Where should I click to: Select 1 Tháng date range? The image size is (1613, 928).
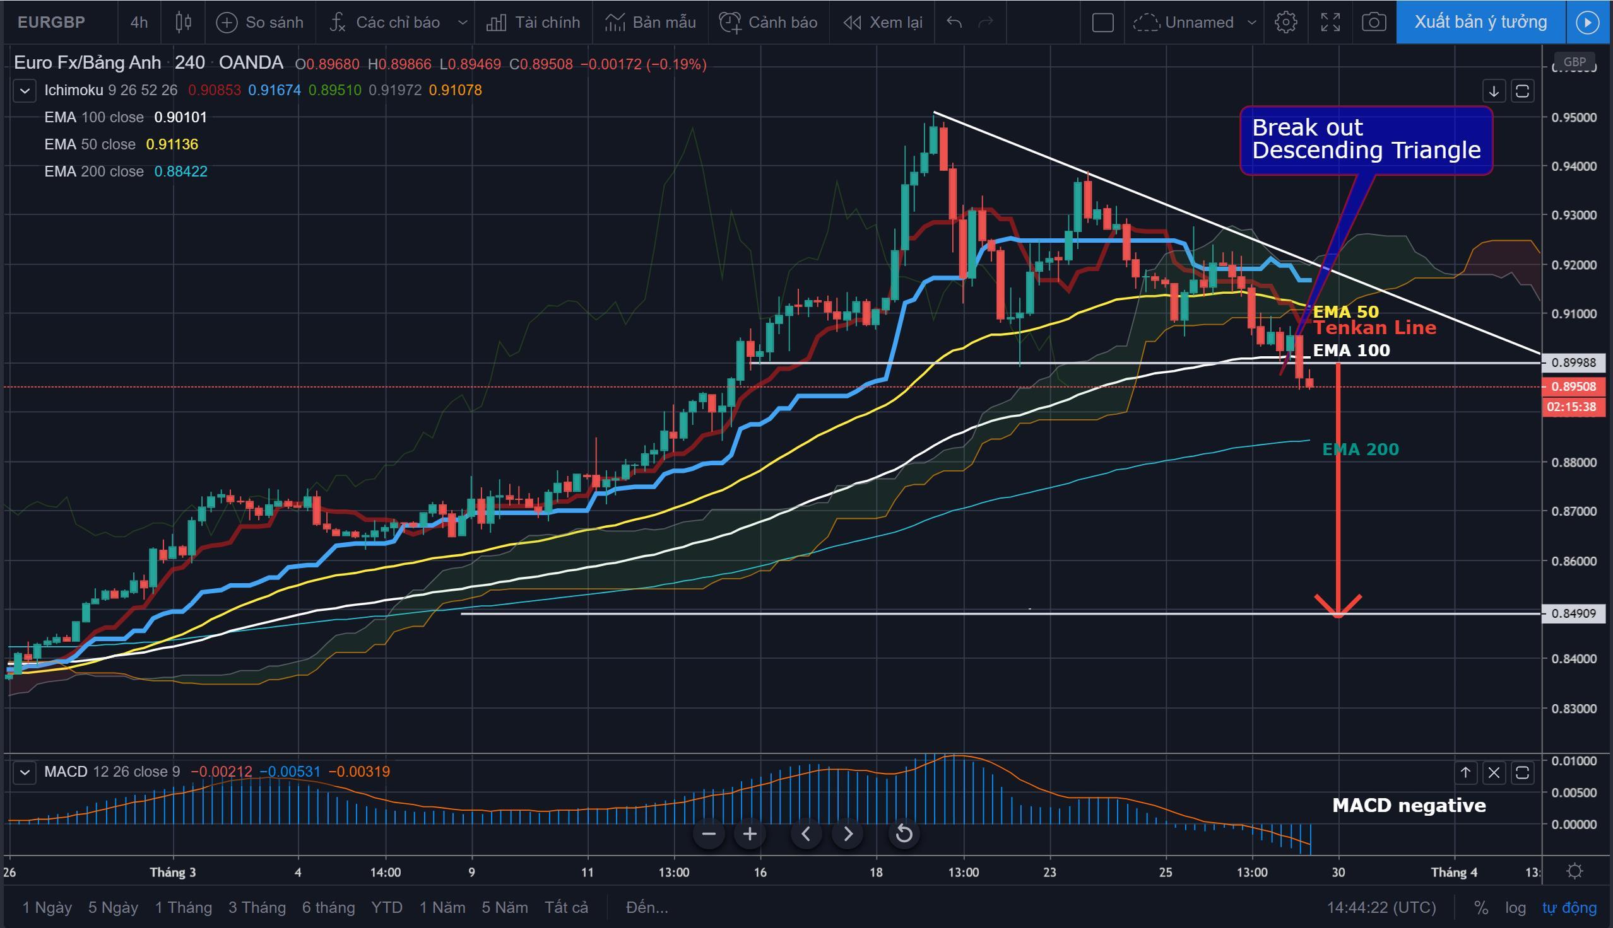coord(183,907)
